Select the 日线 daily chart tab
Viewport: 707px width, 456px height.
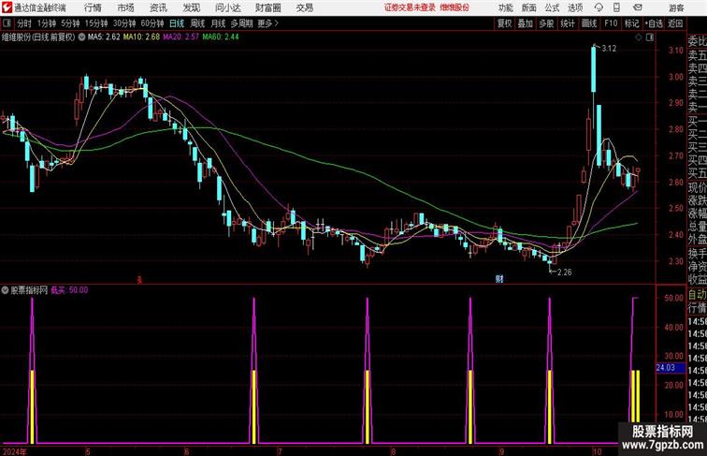[x=177, y=23]
